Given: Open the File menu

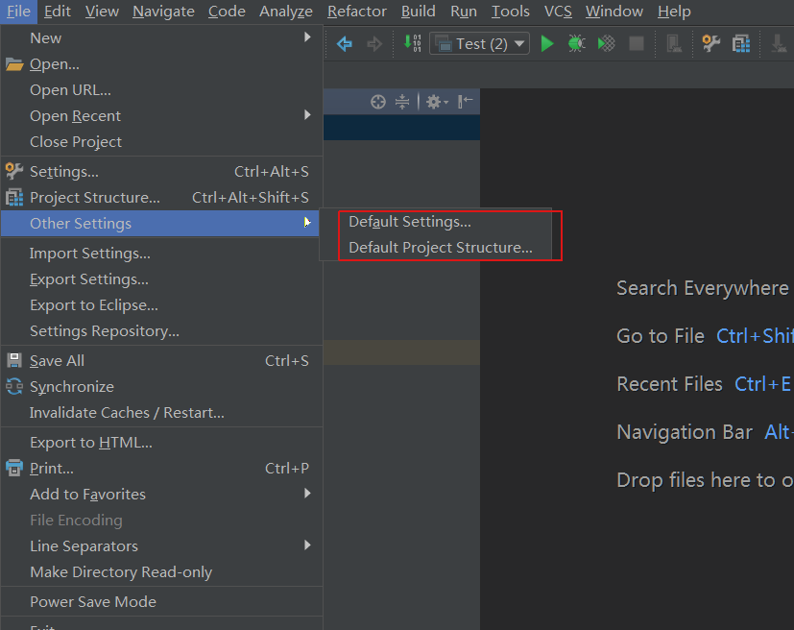Looking at the screenshot, I should (x=19, y=12).
